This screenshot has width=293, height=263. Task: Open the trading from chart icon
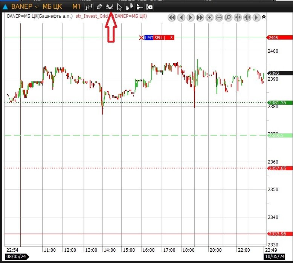109,7
